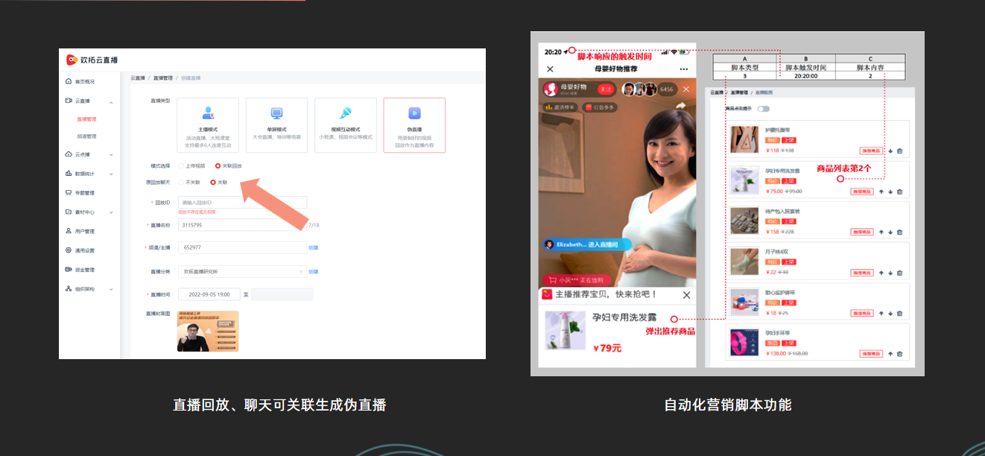The image size is (985, 456).
Task: Toggle the 商品点击提示 switch
Action: (763, 109)
